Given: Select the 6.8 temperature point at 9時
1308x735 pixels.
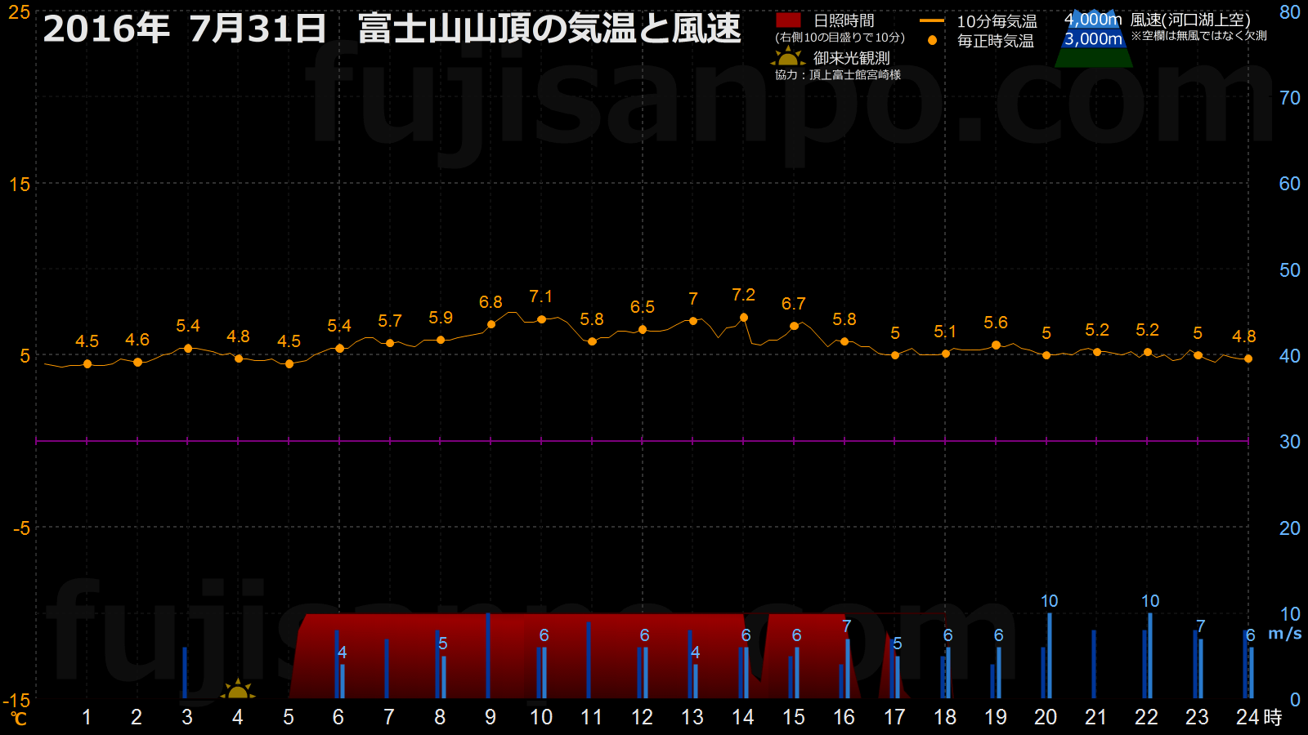Looking at the screenshot, I should point(491,324).
